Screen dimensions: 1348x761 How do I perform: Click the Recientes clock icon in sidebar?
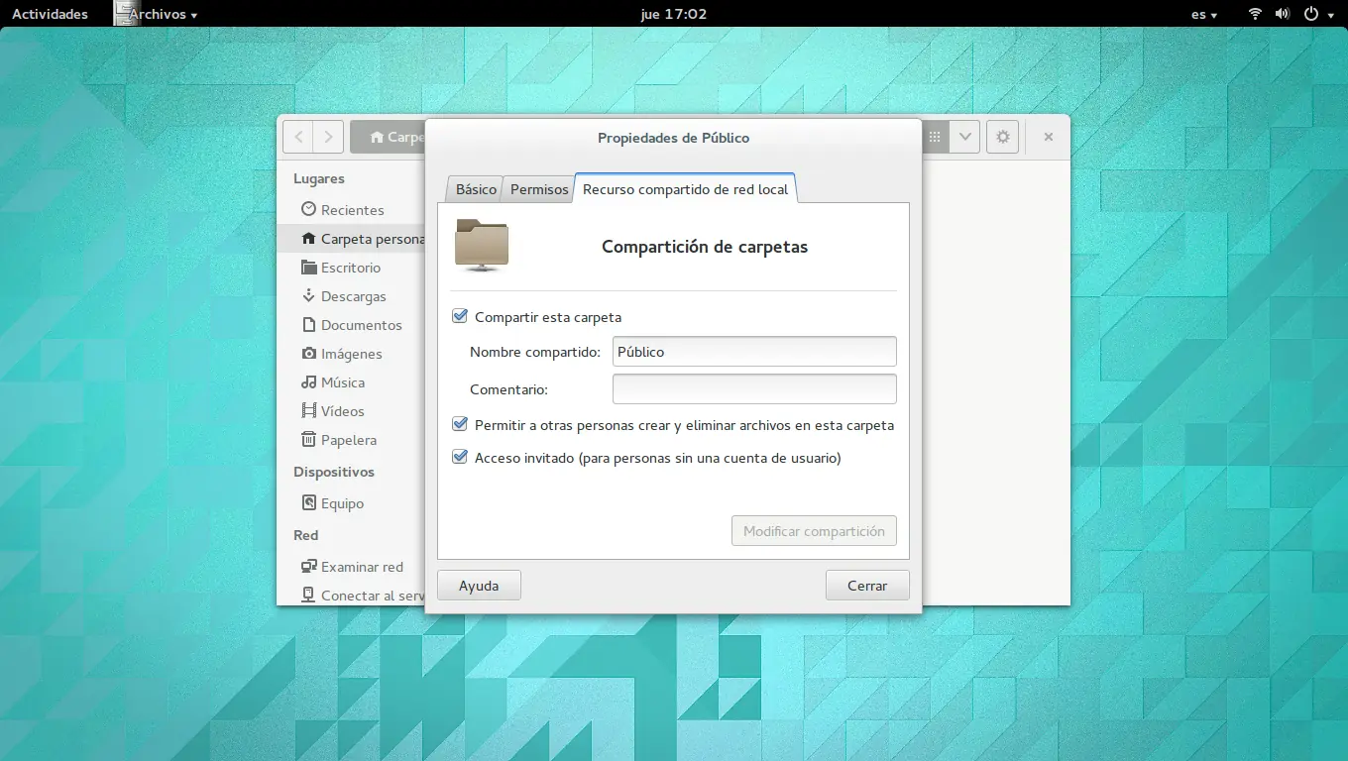[308, 209]
